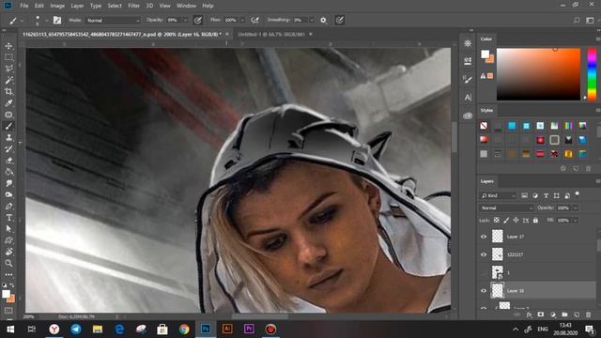Image resolution: width=601 pixels, height=338 pixels.
Task: Open brush Opacity slider dropdown arrow
Action: (185, 20)
